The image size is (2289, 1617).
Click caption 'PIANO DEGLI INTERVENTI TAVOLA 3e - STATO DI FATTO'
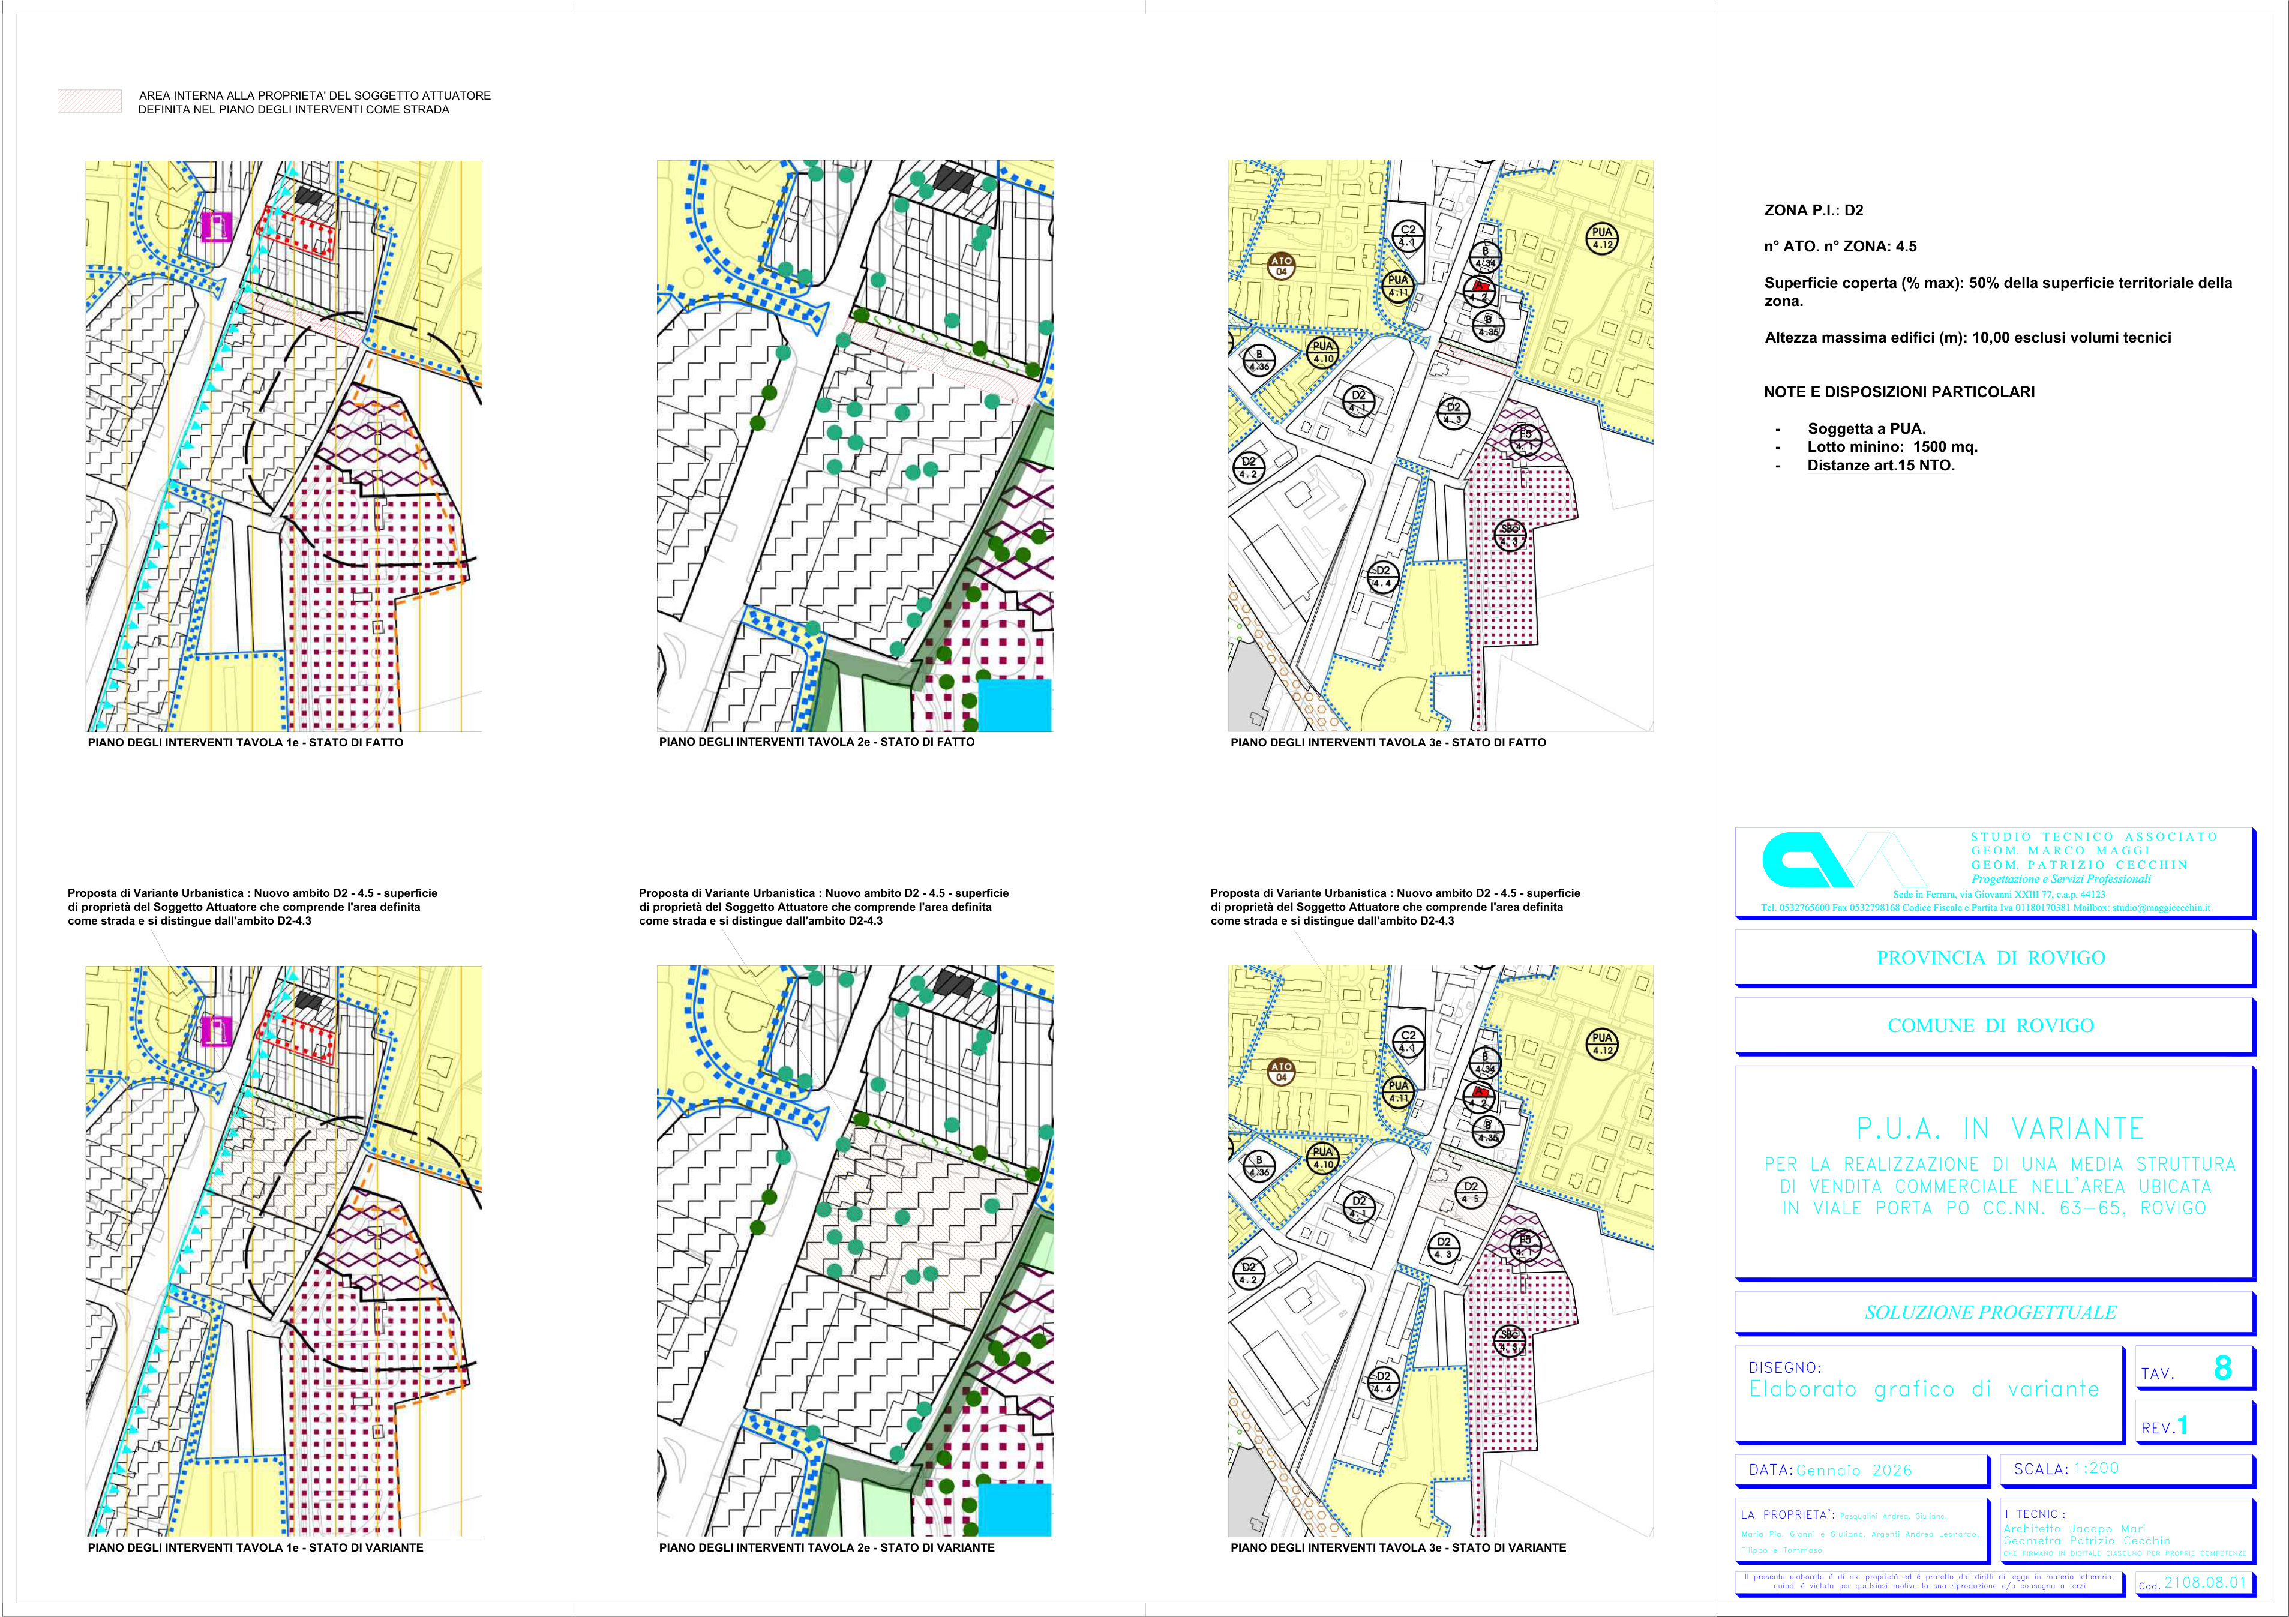(1388, 743)
